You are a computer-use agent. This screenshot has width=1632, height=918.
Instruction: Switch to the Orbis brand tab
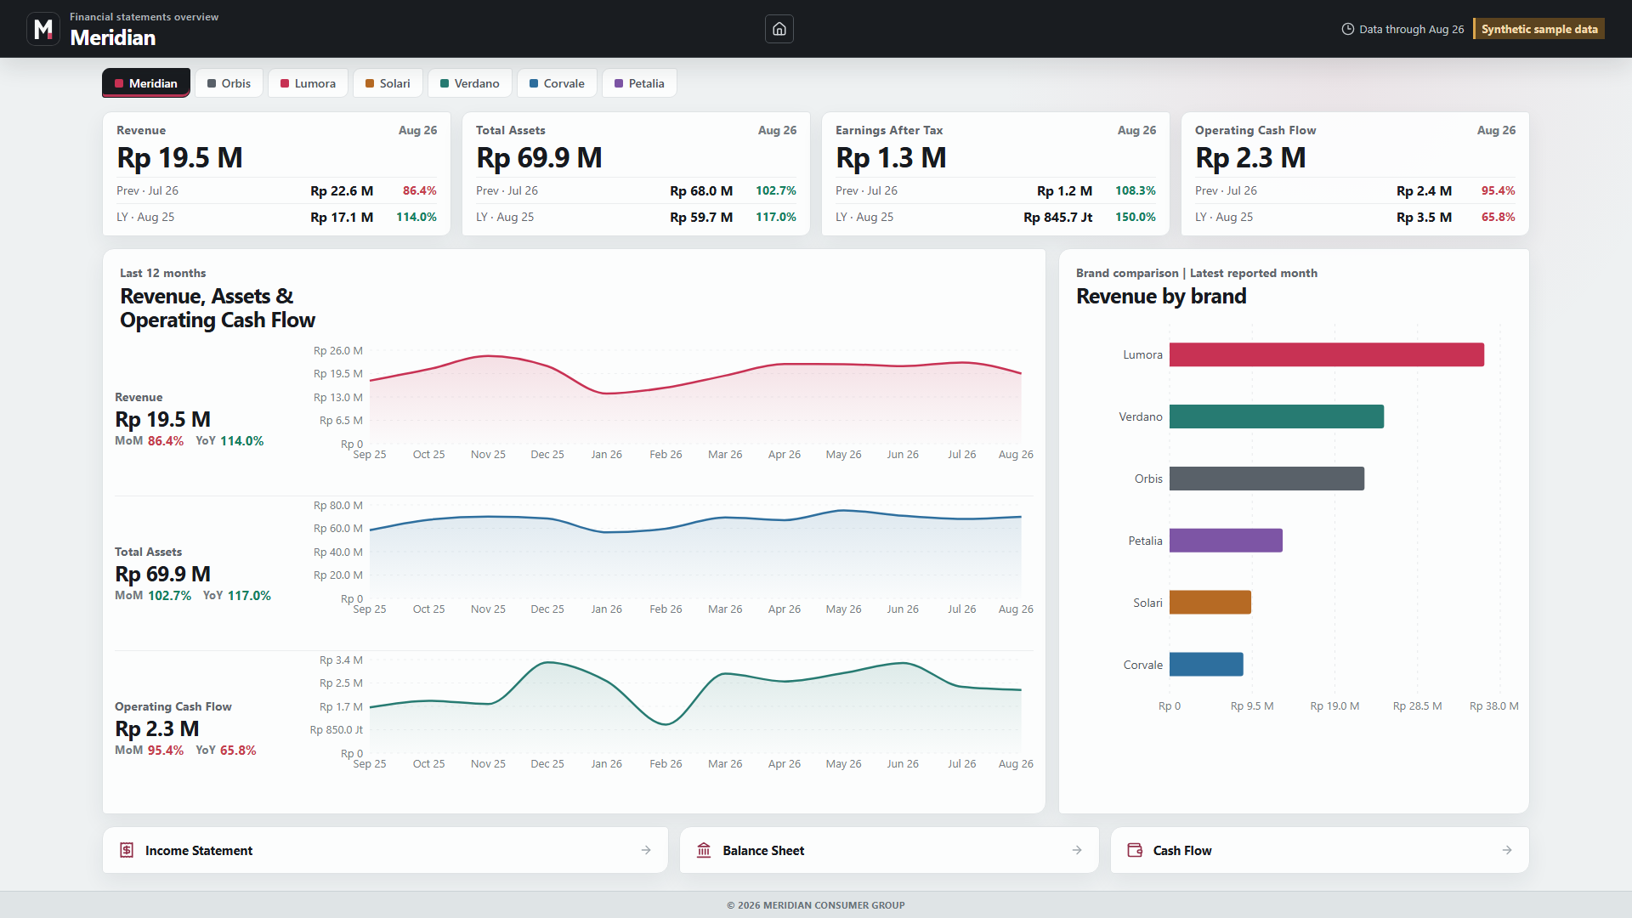click(229, 83)
